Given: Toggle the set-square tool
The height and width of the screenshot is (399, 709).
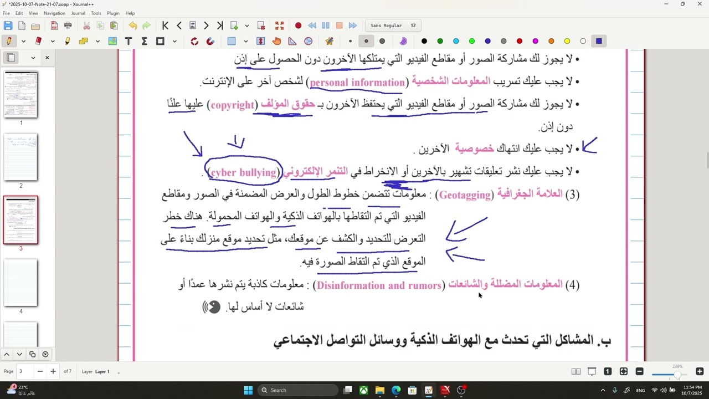Looking at the screenshot, I should (x=292, y=41).
